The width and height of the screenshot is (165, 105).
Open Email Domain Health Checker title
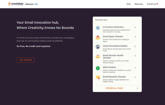[x=113, y=57]
